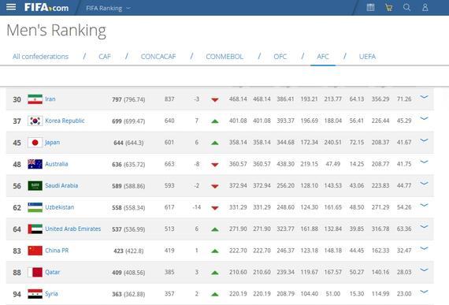Open the Iran team link

pyautogui.click(x=50, y=99)
